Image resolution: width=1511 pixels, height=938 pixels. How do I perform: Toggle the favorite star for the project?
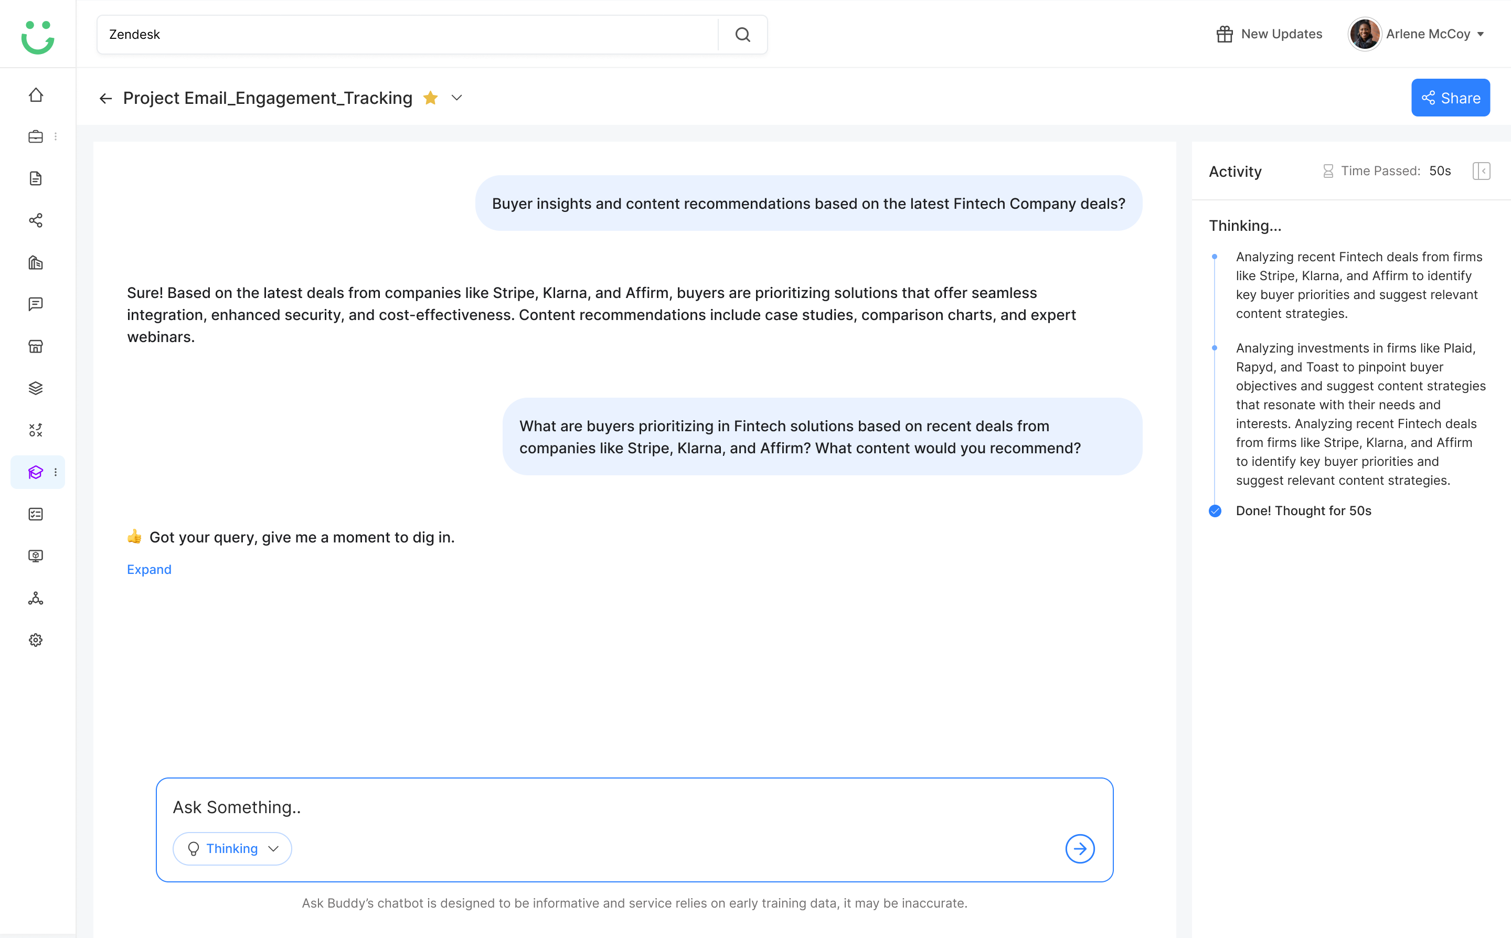click(x=430, y=98)
